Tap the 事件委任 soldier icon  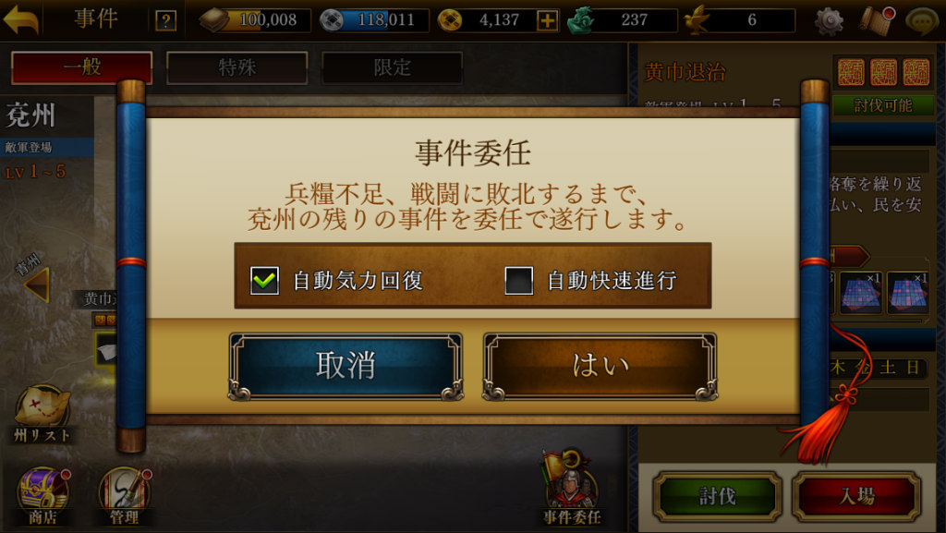click(x=571, y=489)
